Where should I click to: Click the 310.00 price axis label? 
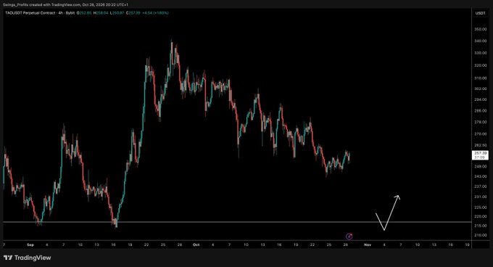480,78
